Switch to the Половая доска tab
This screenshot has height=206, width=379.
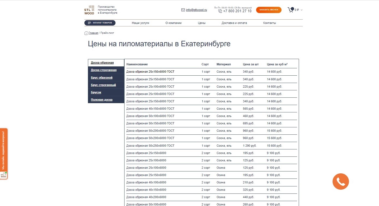click(x=106, y=100)
